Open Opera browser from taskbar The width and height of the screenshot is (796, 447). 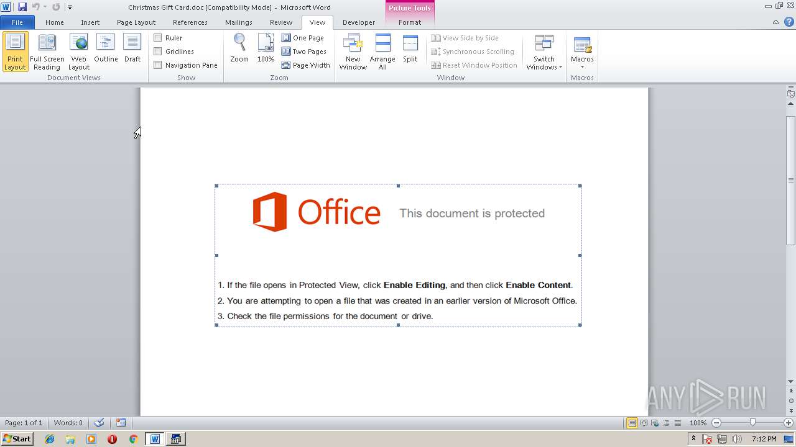112,439
